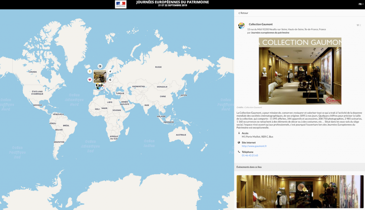Enlarge the Collection Gaumont main photo

point(300,71)
